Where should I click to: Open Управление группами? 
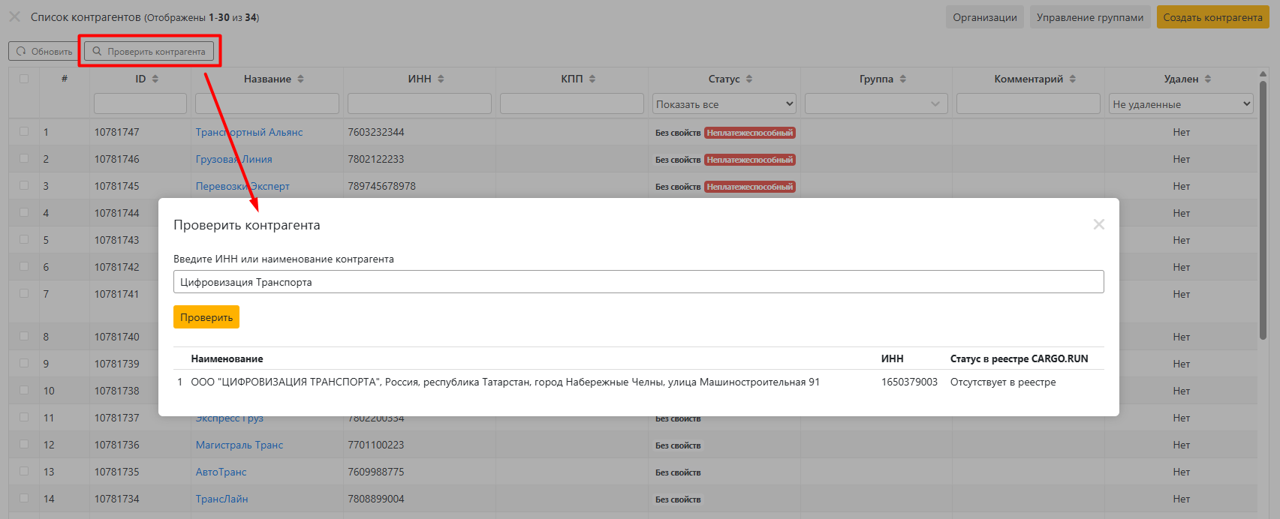[x=1089, y=17]
